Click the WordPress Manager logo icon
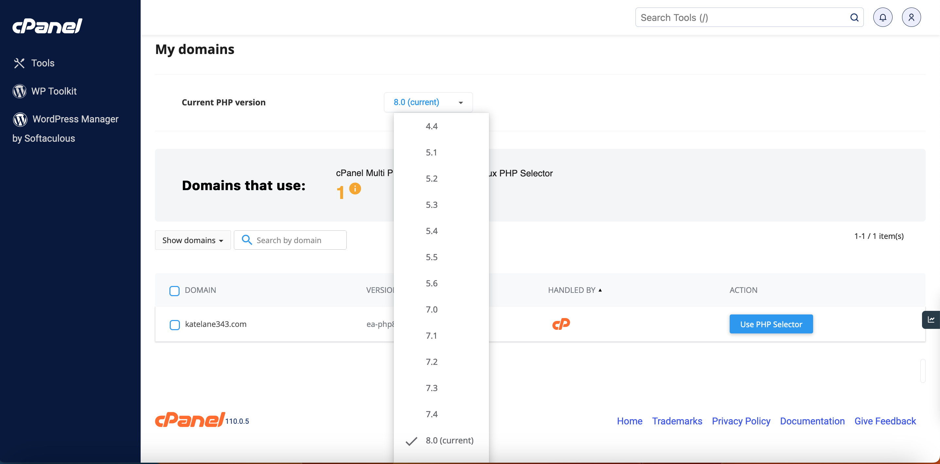Viewport: 940px width, 464px height. point(20,119)
